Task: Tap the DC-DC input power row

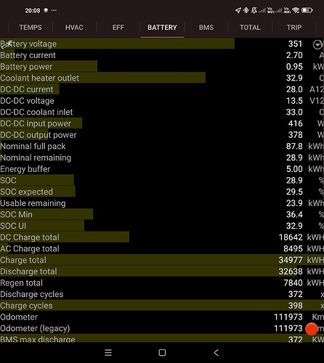Action: (162, 123)
